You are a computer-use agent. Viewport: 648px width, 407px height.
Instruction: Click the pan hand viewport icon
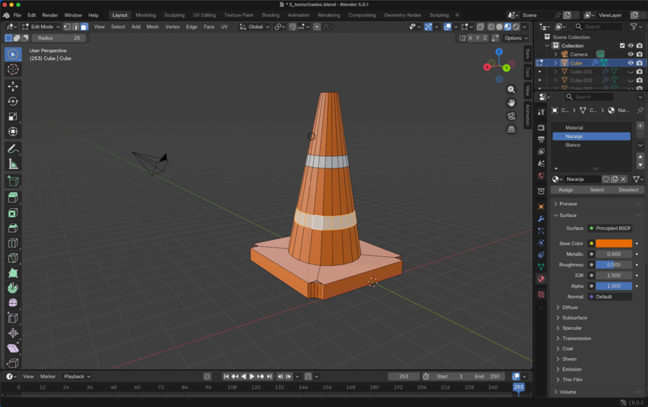[x=511, y=103]
